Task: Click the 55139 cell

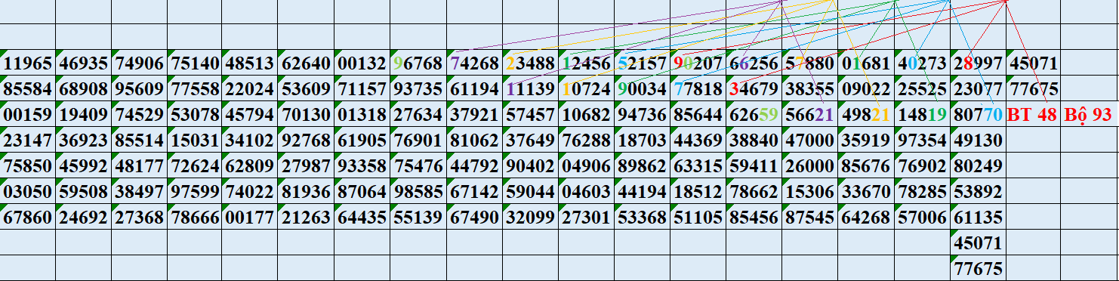Action: [x=418, y=218]
